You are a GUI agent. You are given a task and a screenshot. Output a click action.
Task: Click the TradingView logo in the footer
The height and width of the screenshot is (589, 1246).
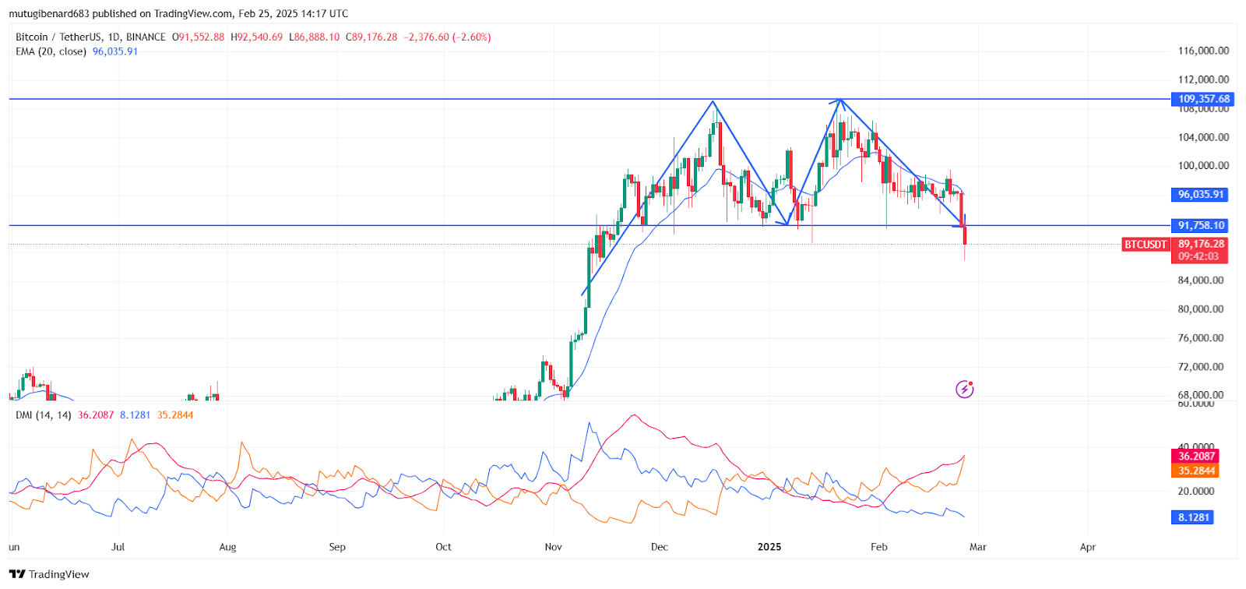(x=49, y=574)
